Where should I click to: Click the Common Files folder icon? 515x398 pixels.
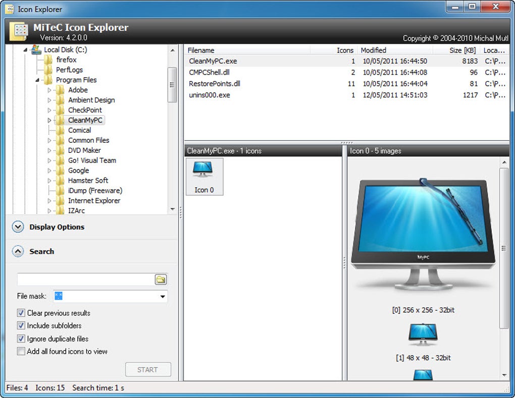click(x=61, y=140)
